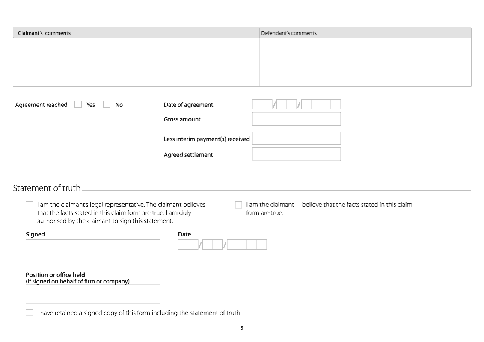The width and height of the screenshot is (484, 342).
Task: Click the year box of the statement Date
Action: tap(247, 245)
